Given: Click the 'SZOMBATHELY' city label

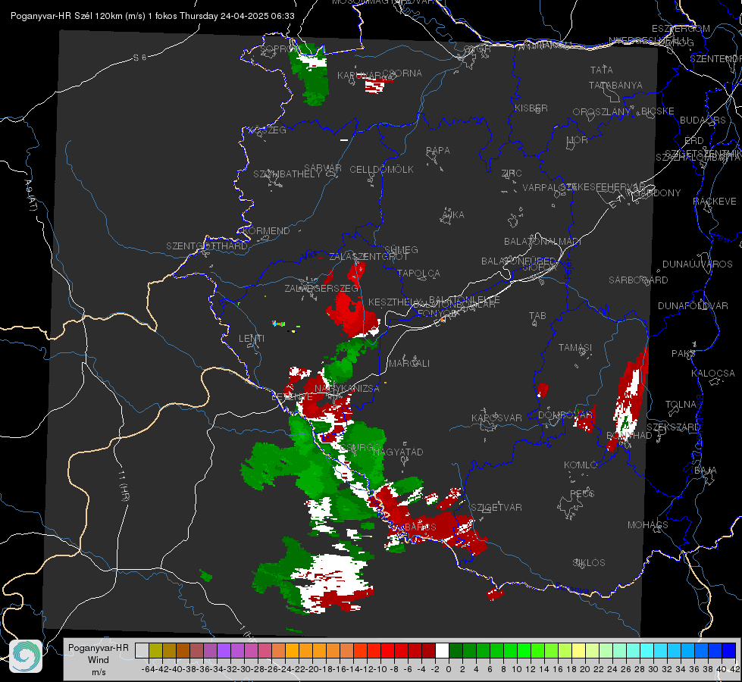Looking at the screenshot, I should click(x=287, y=174).
